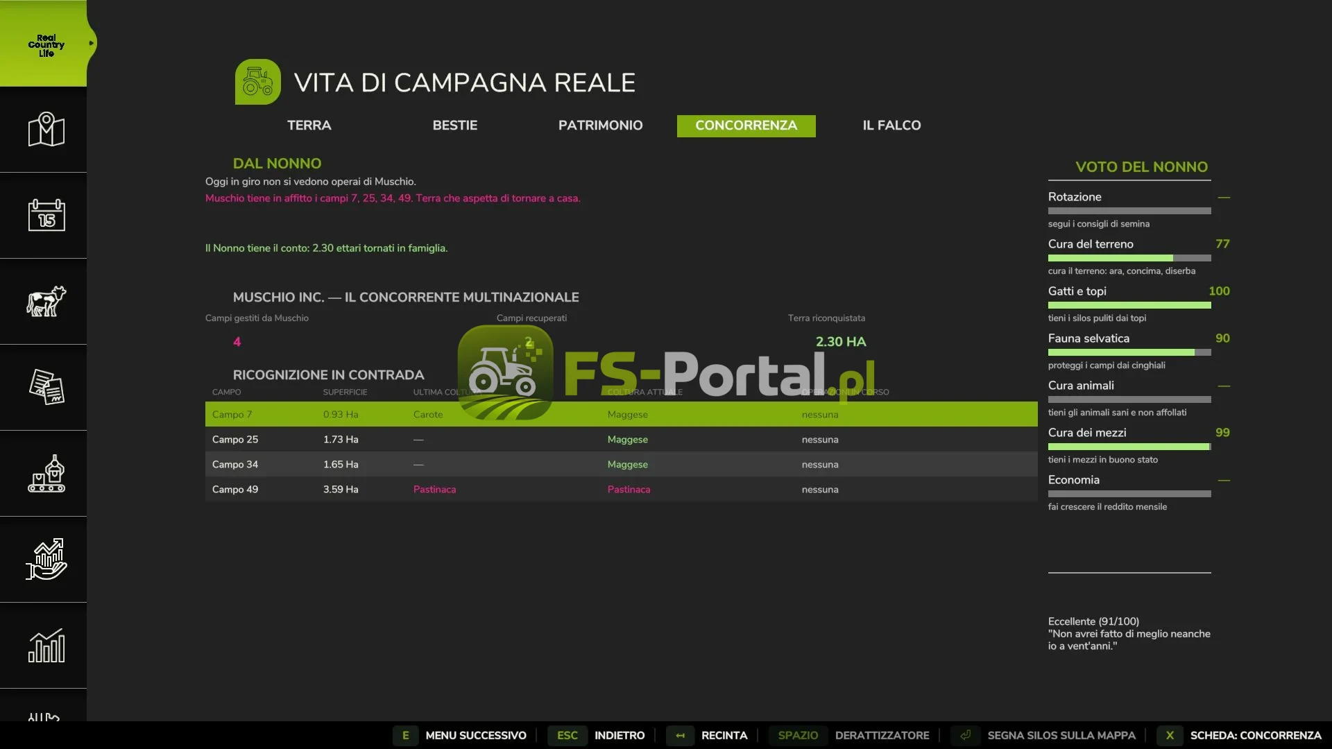Open the contracts documents icon page
This screenshot has width=1332, height=749.
46,387
